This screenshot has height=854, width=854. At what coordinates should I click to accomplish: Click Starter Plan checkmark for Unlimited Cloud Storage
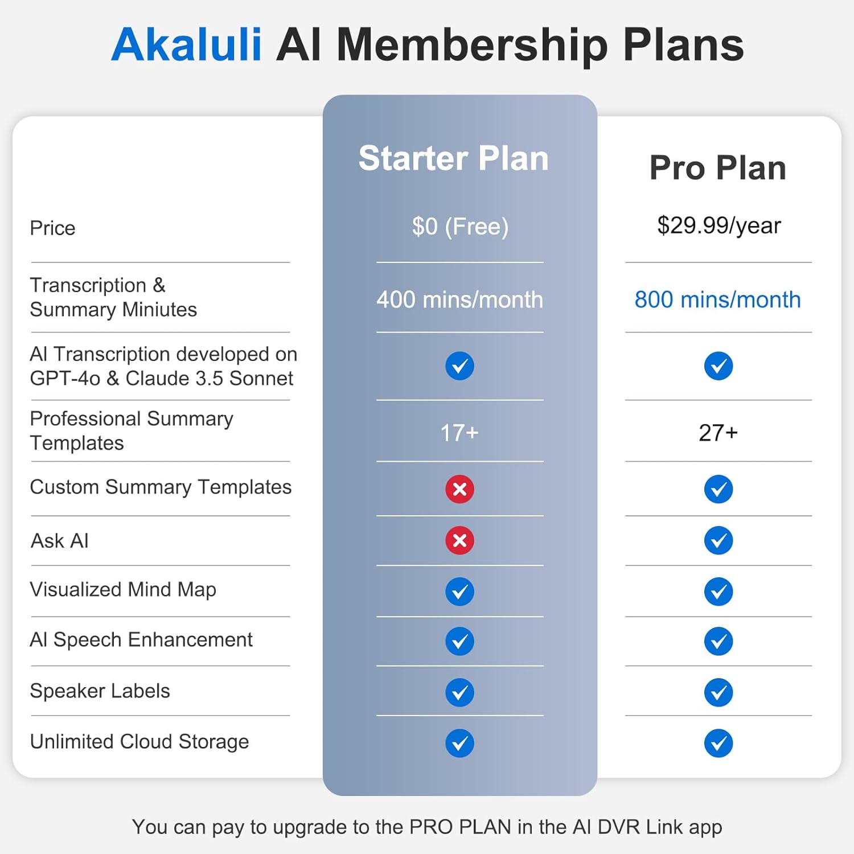pyautogui.click(x=459, y=743)
